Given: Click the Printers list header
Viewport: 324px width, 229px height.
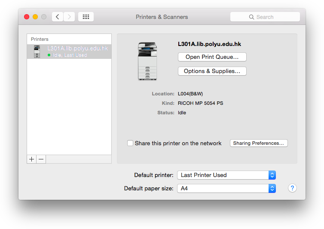Looking at the screenshot, I should click(x=40, y=39).
